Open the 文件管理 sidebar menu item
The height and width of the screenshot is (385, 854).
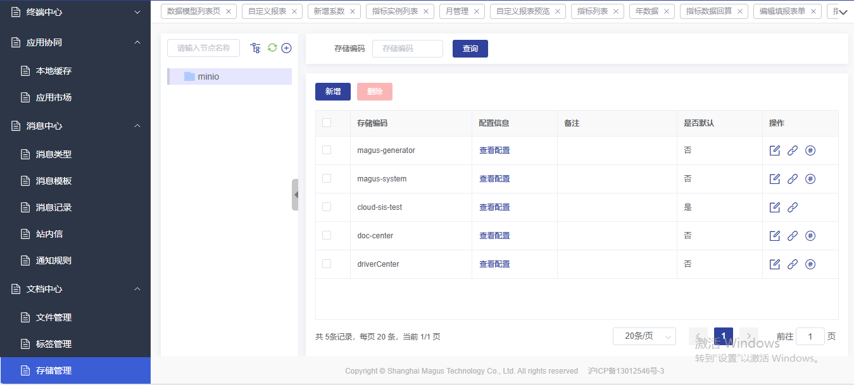[54, 317]
